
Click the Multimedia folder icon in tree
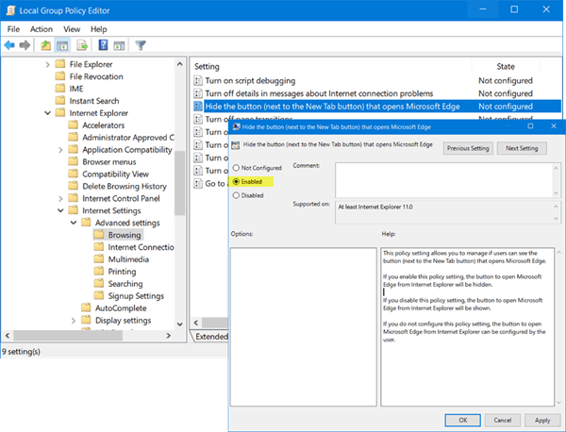[98, 259]
